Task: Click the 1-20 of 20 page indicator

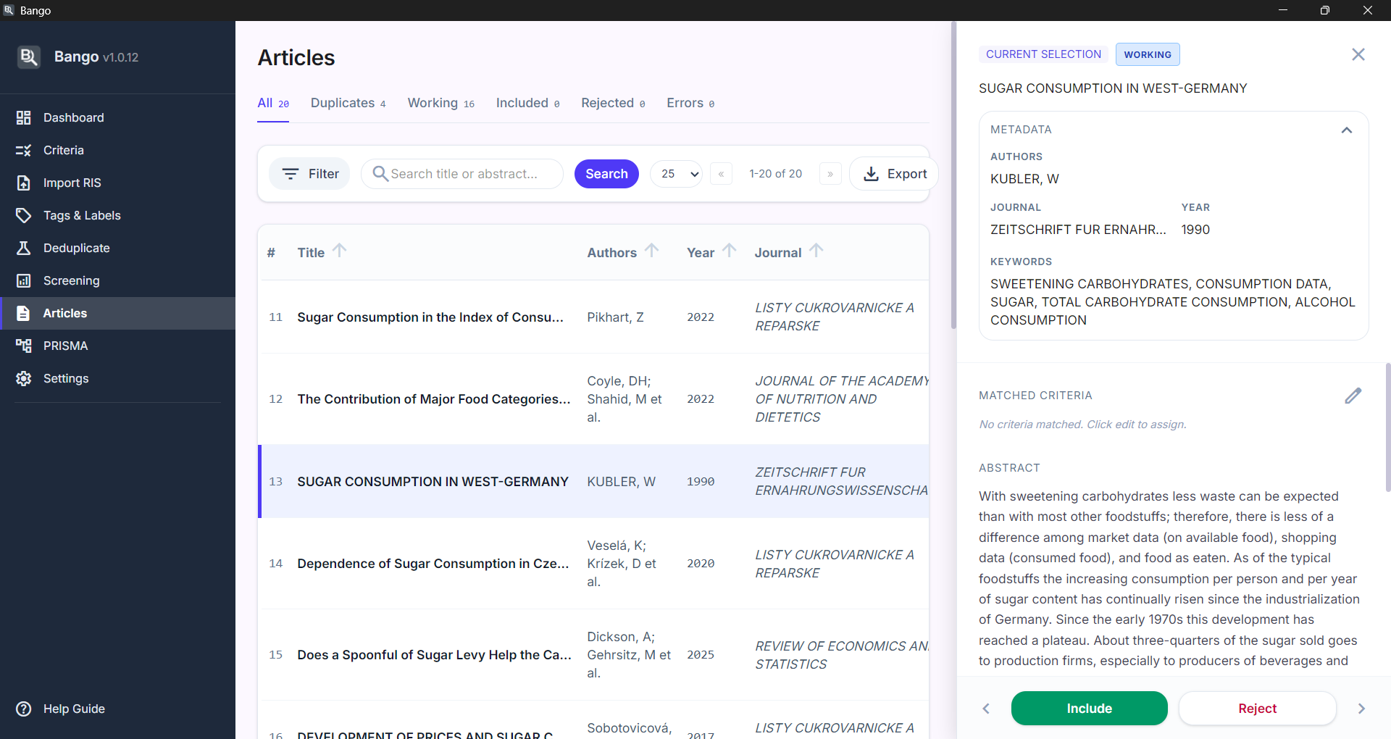Action: pos(775,174)
